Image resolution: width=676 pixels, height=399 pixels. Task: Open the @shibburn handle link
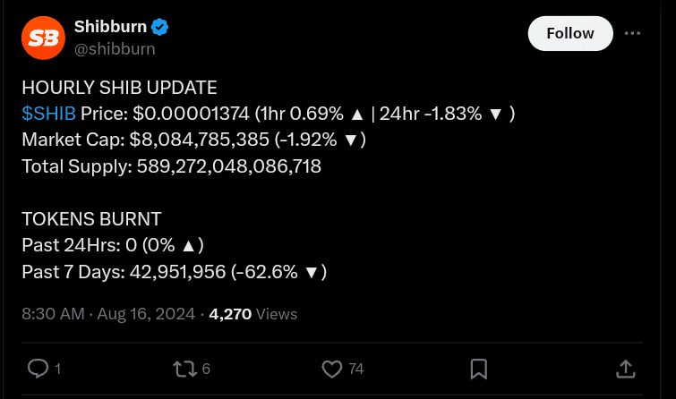115,49
